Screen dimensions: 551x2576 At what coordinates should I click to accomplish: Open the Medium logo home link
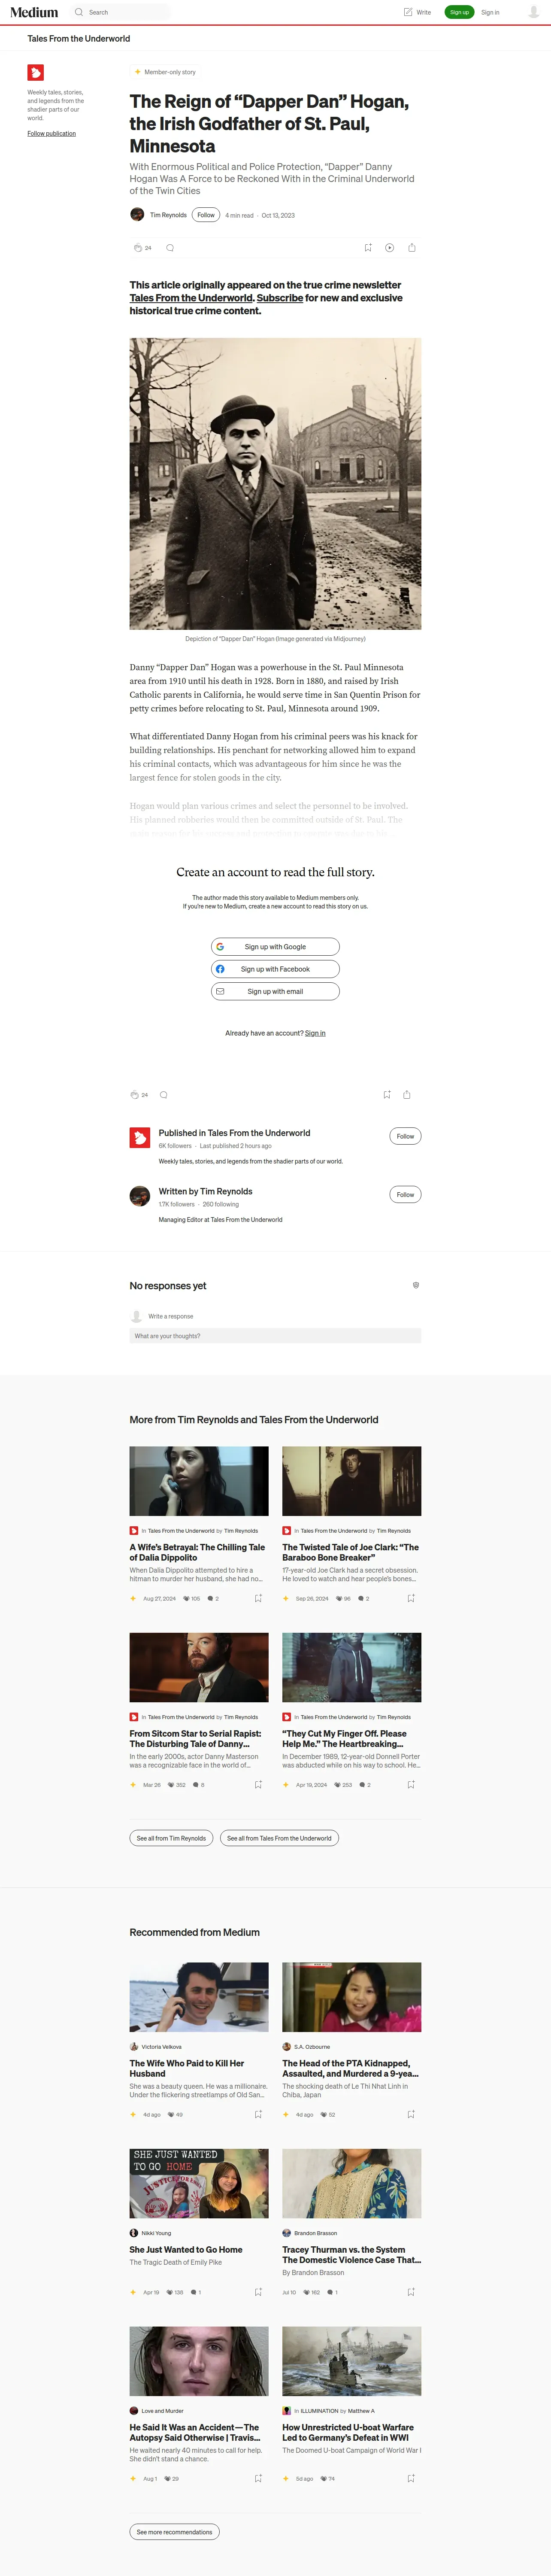34,12
